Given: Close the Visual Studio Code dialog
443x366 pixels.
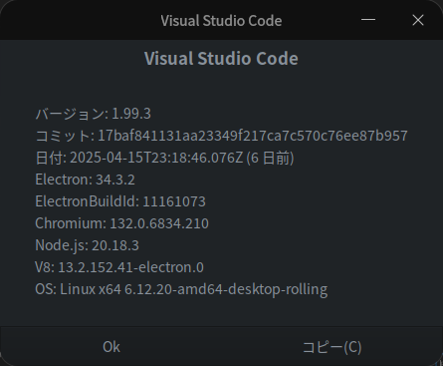Looking at the screenshot, I should tap(418, 20).
